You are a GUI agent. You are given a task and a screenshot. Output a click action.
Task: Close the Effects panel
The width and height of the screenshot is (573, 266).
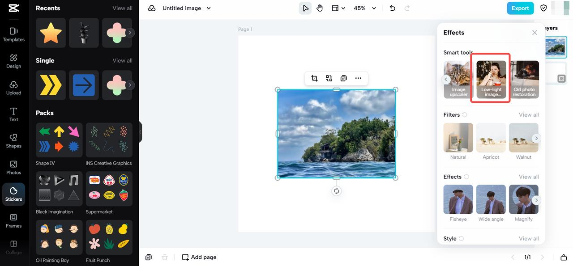pyautogui.click(x=535, y=33)
